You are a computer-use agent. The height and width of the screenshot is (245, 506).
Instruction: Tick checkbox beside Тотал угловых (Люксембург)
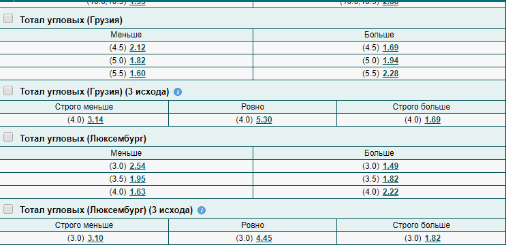click(8, 137)
